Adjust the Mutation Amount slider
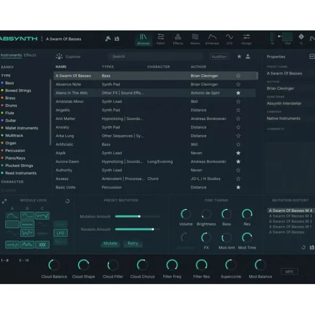315x315 pixels. click(138, 216)
